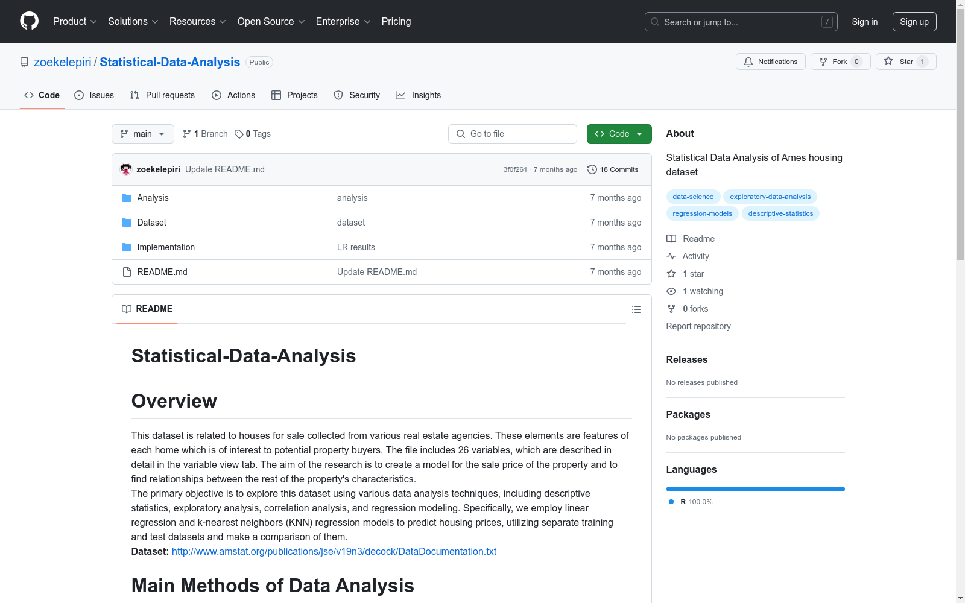Open the Analysis folder
965x603 pixels.
click(x=153, y=198)
